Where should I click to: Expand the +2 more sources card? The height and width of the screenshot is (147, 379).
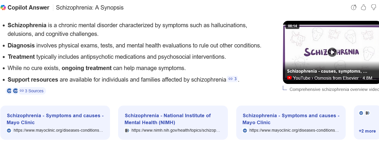point(367,131)
